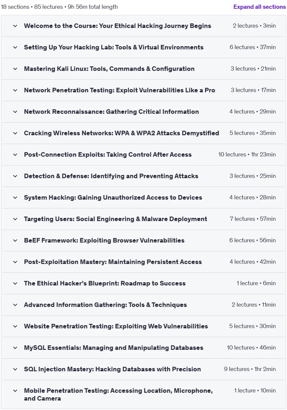The image size is (287, 410).
Task: Select Targeting Users: Social Engineering section title
Action: [115, 219]
